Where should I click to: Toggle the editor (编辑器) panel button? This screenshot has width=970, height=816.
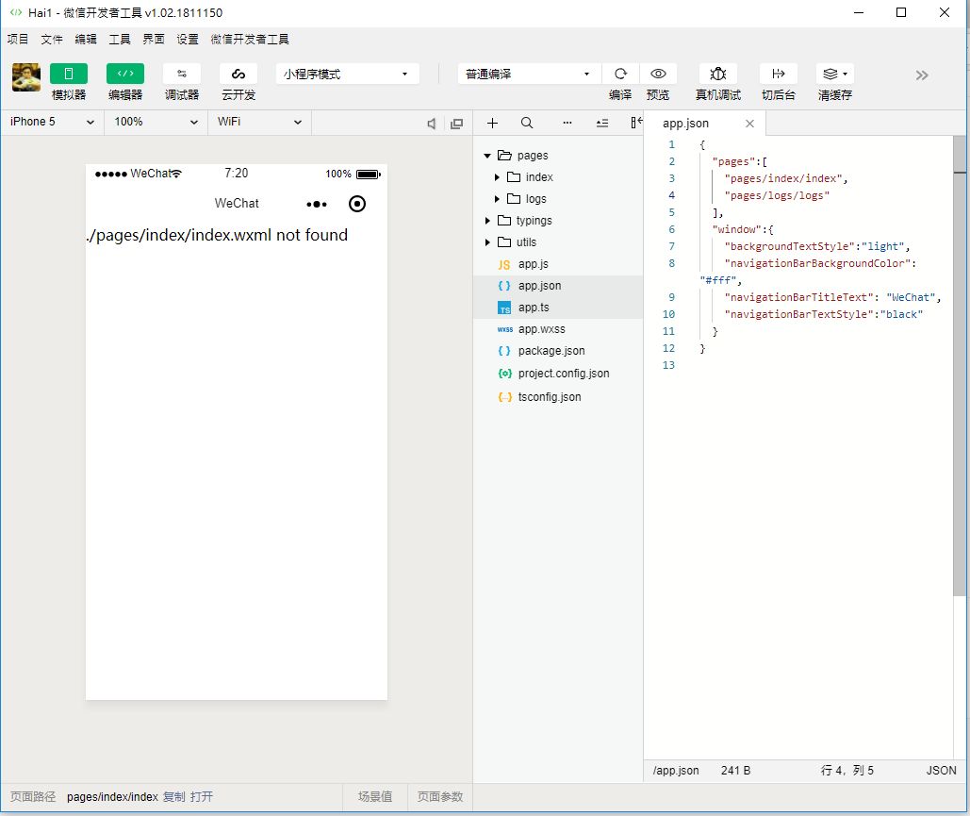pos(125,74)
